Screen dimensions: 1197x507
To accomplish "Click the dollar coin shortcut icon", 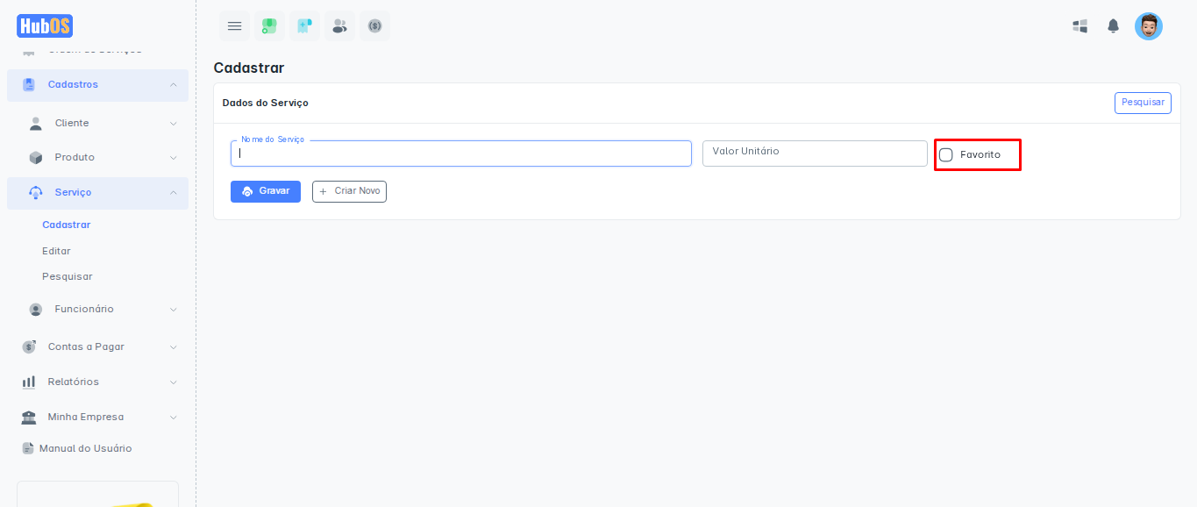I will point(374,26).
